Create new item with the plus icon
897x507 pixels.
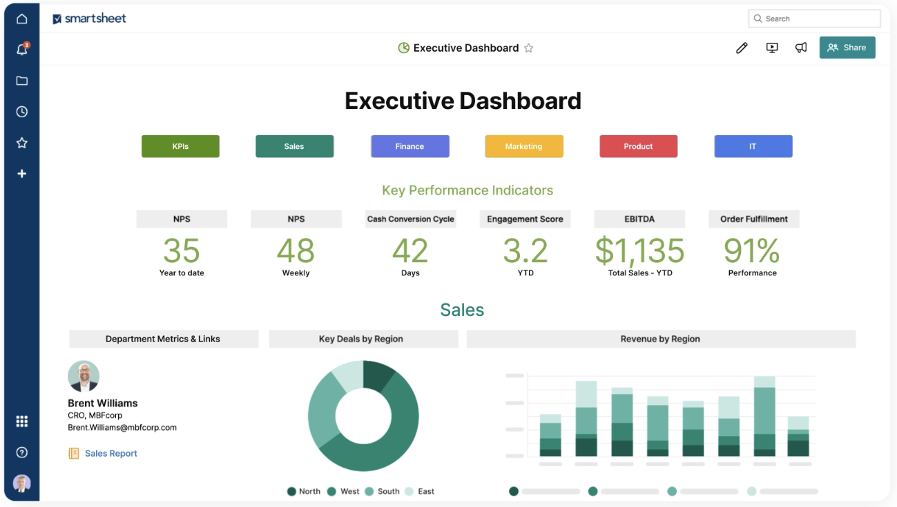coord(21,173)
